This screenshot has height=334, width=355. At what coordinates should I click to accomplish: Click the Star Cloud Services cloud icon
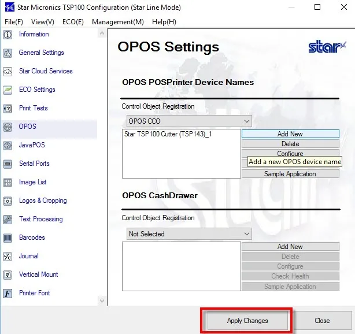coord(8,72)
